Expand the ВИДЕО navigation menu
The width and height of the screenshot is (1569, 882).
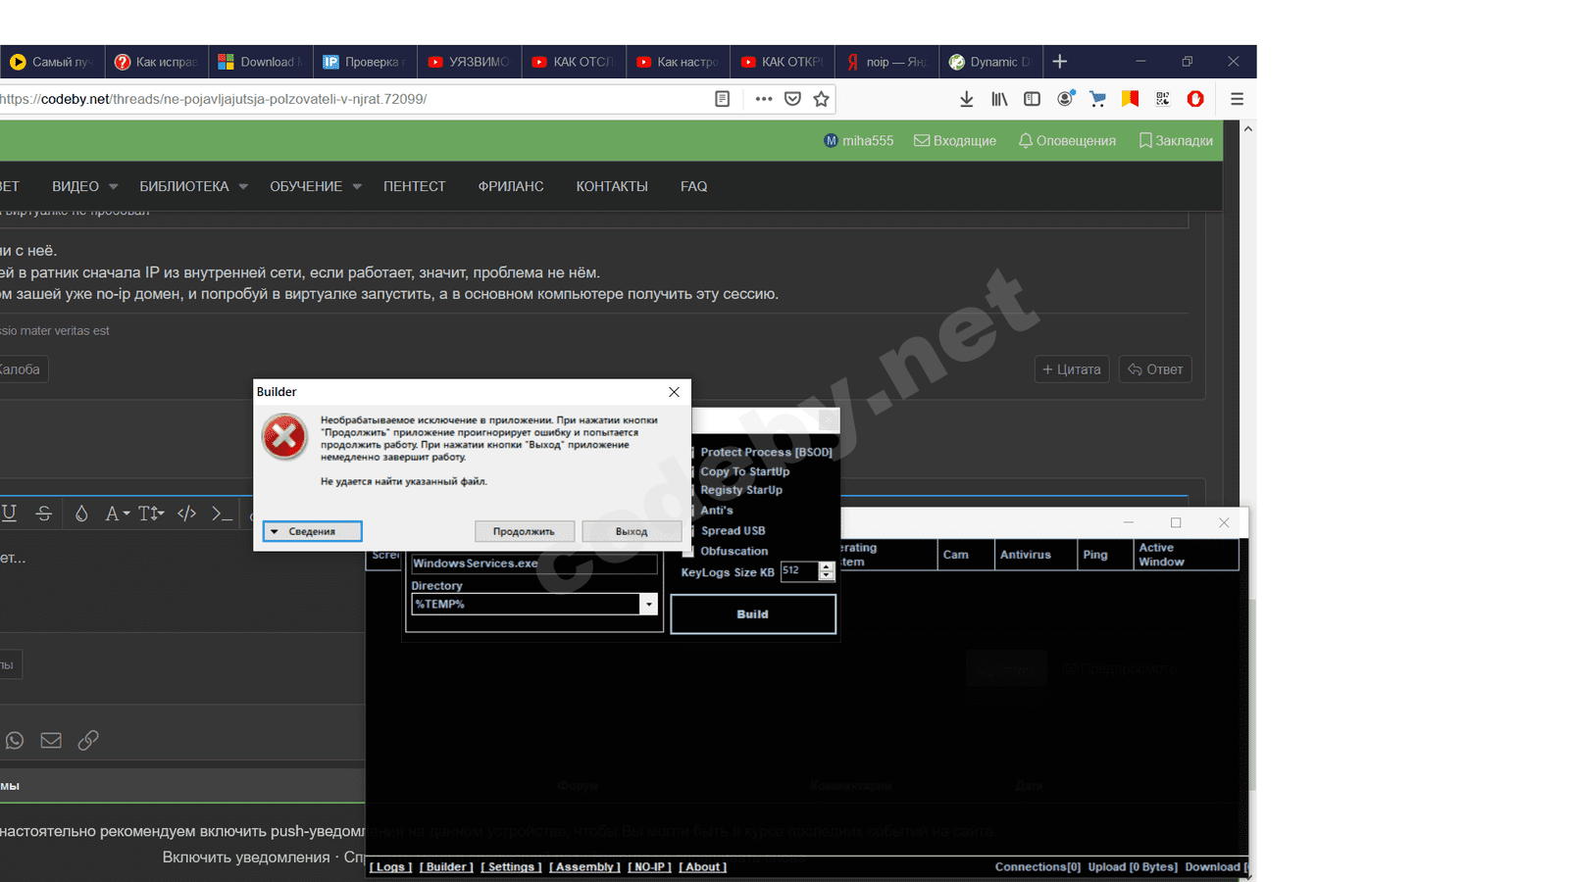84,186
